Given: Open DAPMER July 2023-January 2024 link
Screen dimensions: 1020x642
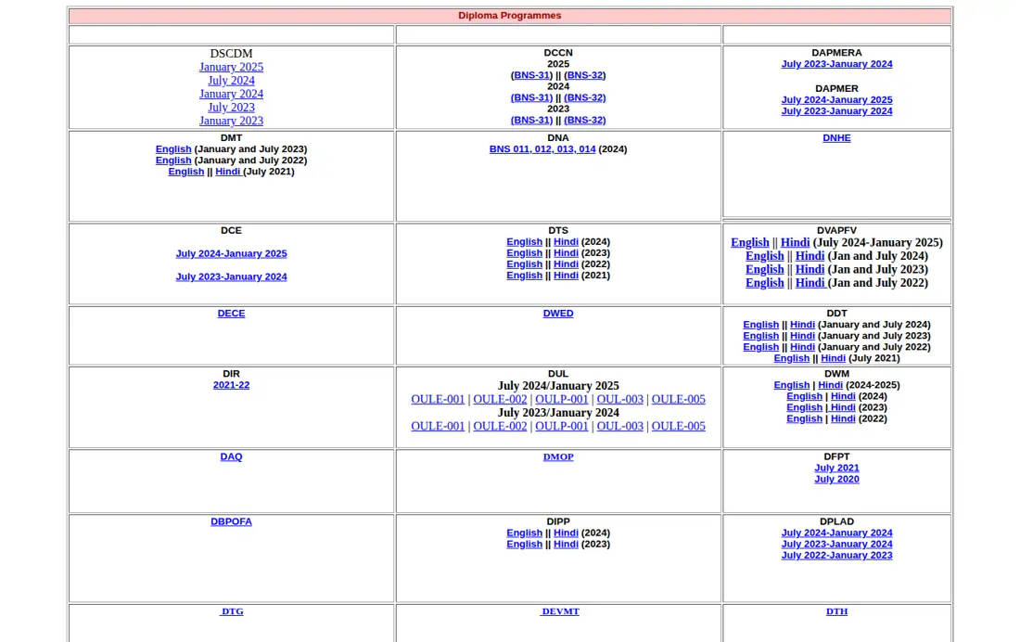Looking at the screenshot, I should click(x=836, y=110).
